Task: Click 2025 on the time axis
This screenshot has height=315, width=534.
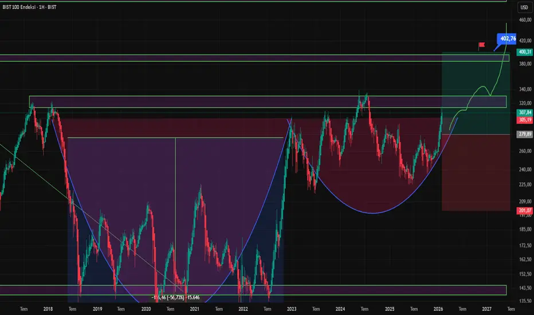Action: pos(389,308)
